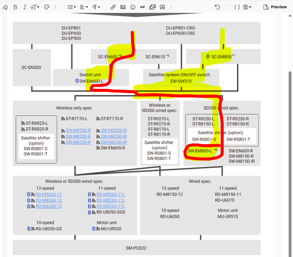The height and width of the screenshot is (257, 293).
Task: Toggle bold formatting
Action: pyautogui.click(x=15, y=7)
